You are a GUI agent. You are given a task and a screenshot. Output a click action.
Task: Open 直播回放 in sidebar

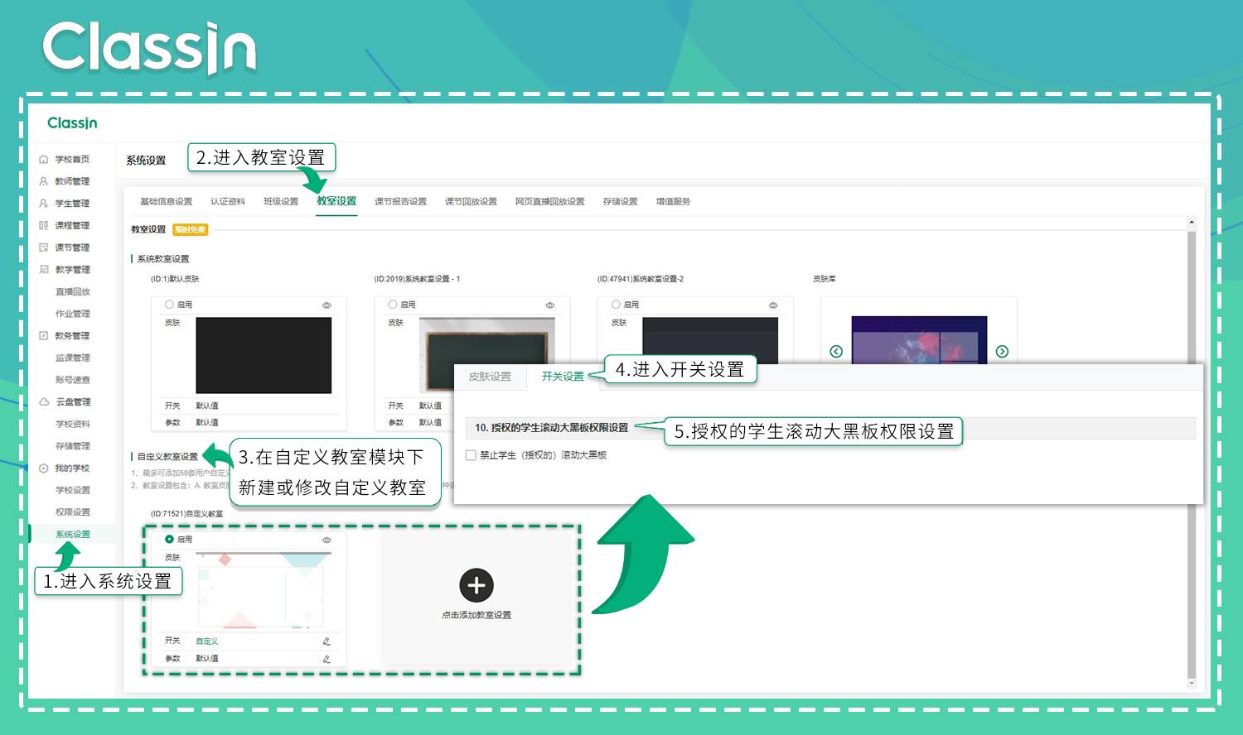point(73,291)
